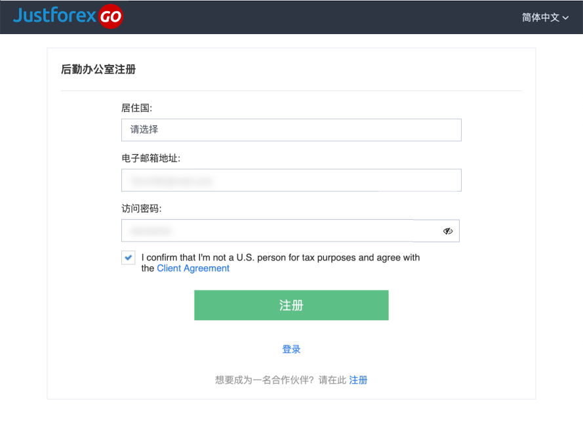Open the Client Agreement link
The width and height of the screenshot is (583, 427).
[x=193, y=268]
